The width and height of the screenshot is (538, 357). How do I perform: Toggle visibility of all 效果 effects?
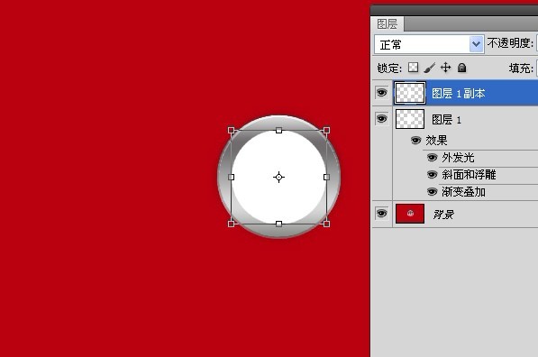415,140
